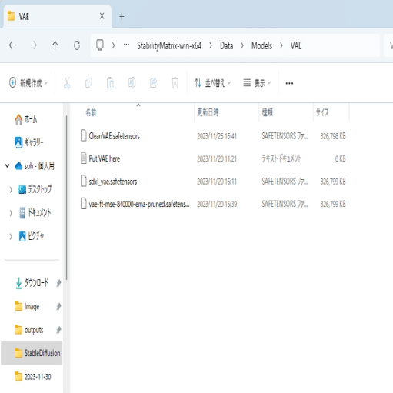Select the Models breadcrumb segment

pos(261,45)
